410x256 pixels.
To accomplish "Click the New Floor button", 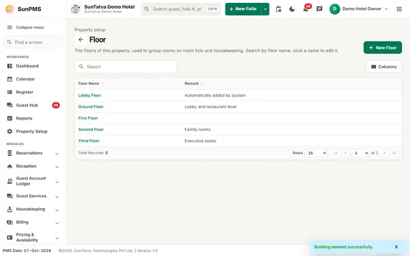I will [x=383, y=48].
